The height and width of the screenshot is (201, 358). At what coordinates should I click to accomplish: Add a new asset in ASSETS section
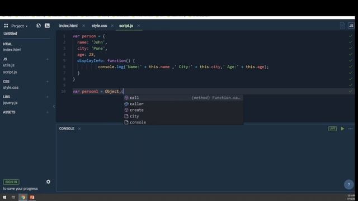coord(48,112)
